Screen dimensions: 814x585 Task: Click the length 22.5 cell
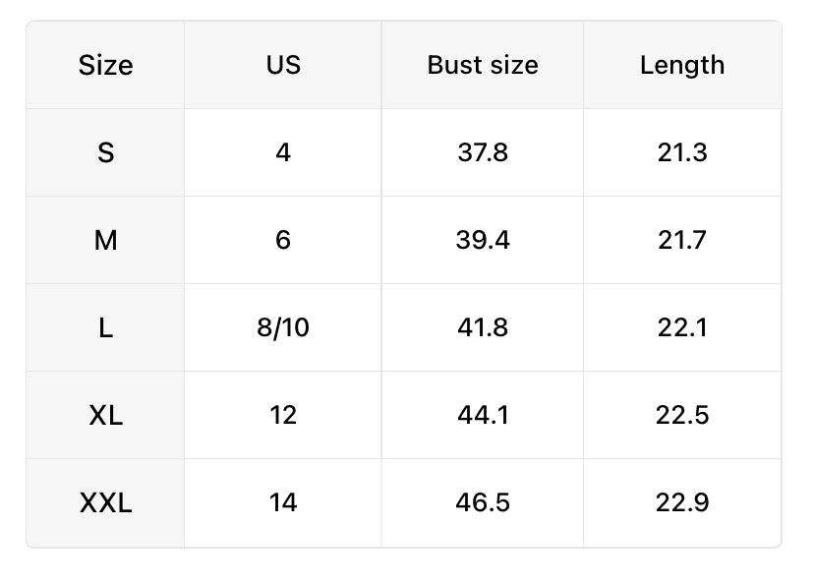[x=682, y=415]
